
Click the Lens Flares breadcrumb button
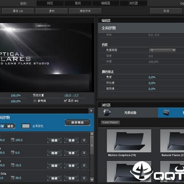click(x=110, y=123)
